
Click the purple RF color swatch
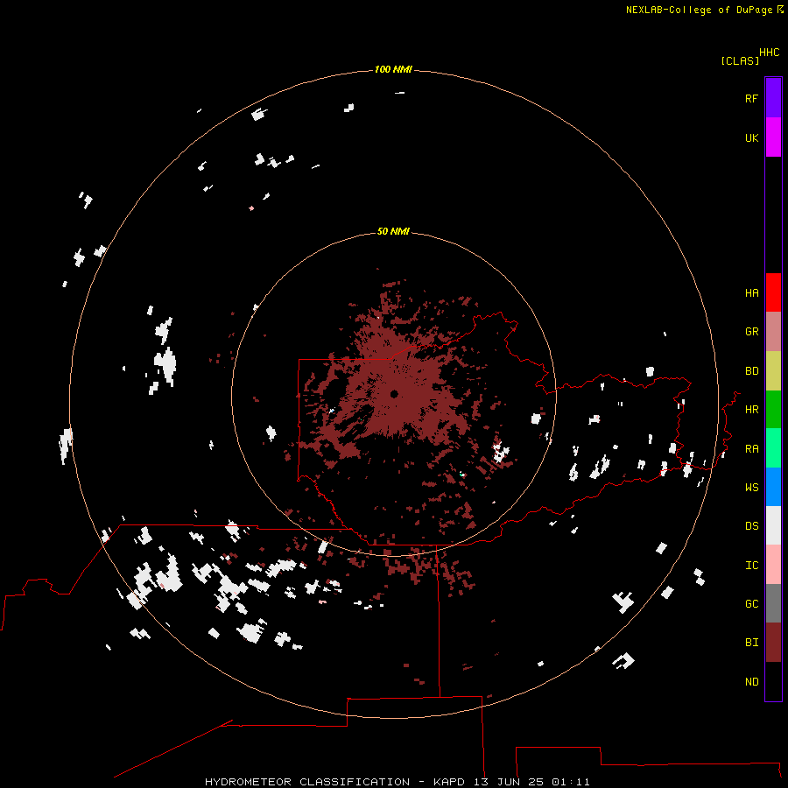click(x=773, y=98)
